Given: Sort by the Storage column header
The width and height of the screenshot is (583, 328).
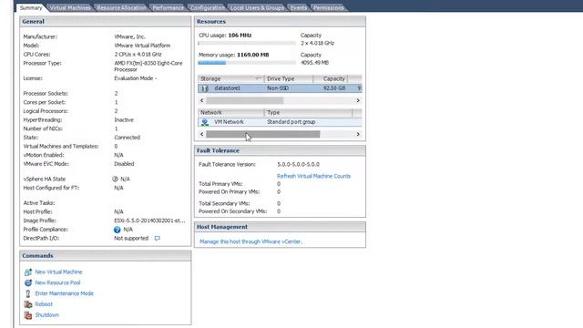Looking at the screenshot, I should (x=230, y=79).
